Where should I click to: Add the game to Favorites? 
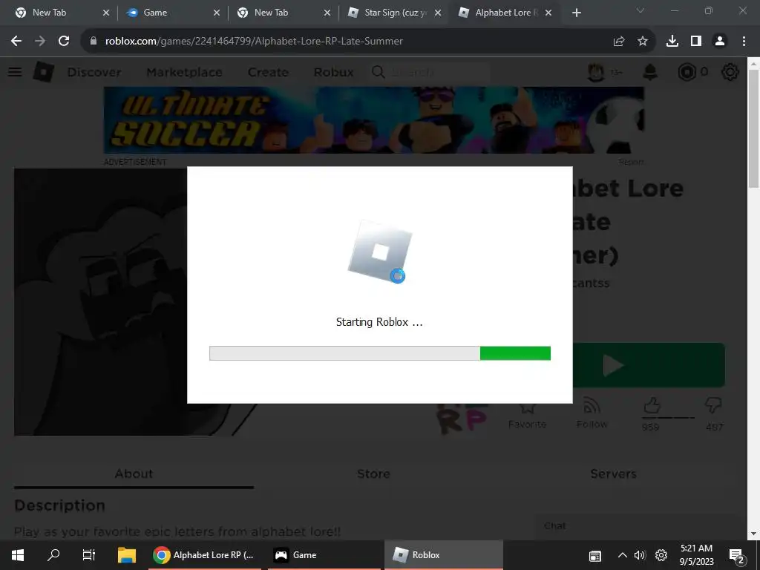point(527,416)
